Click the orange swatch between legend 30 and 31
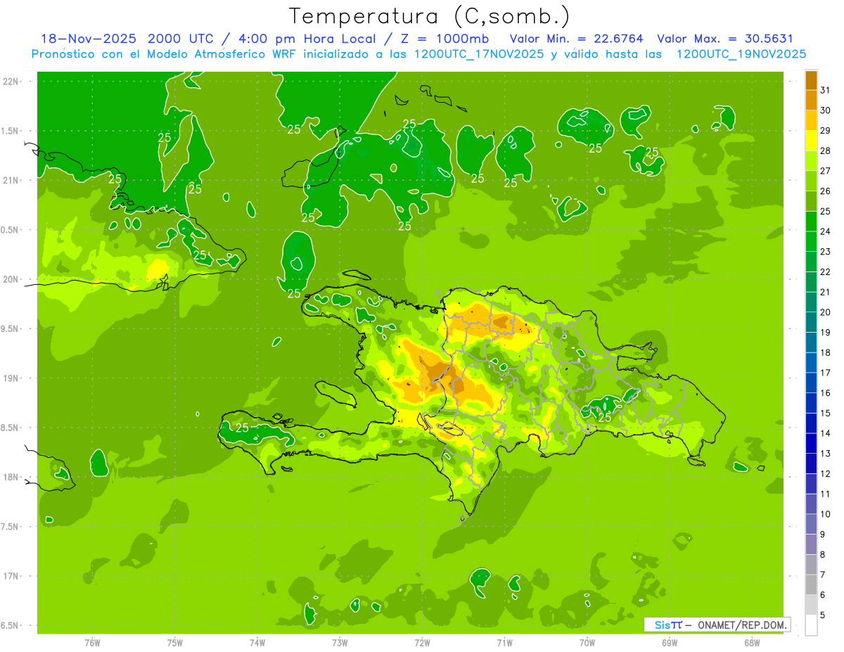This screenshot has height=652, width=844. pyautogui.click(x=811, y=100)
